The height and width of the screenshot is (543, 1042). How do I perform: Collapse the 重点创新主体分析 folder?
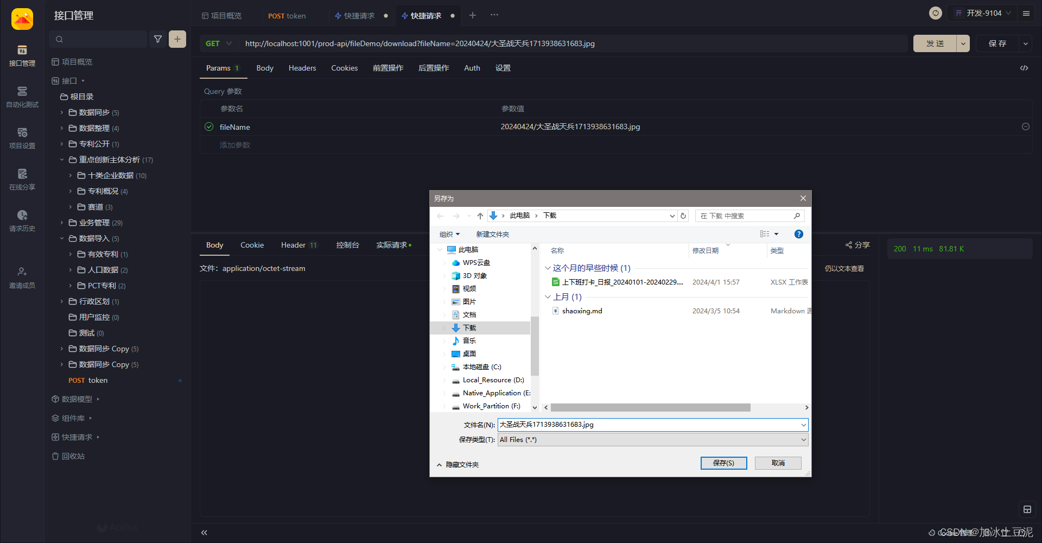tap(61, 160)
